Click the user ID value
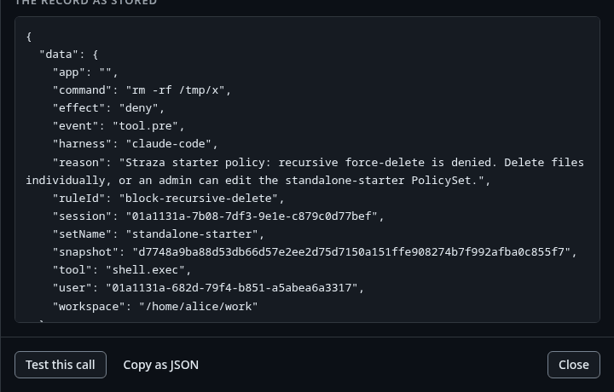This screenshot has width=614, height=392. point(232,288)
